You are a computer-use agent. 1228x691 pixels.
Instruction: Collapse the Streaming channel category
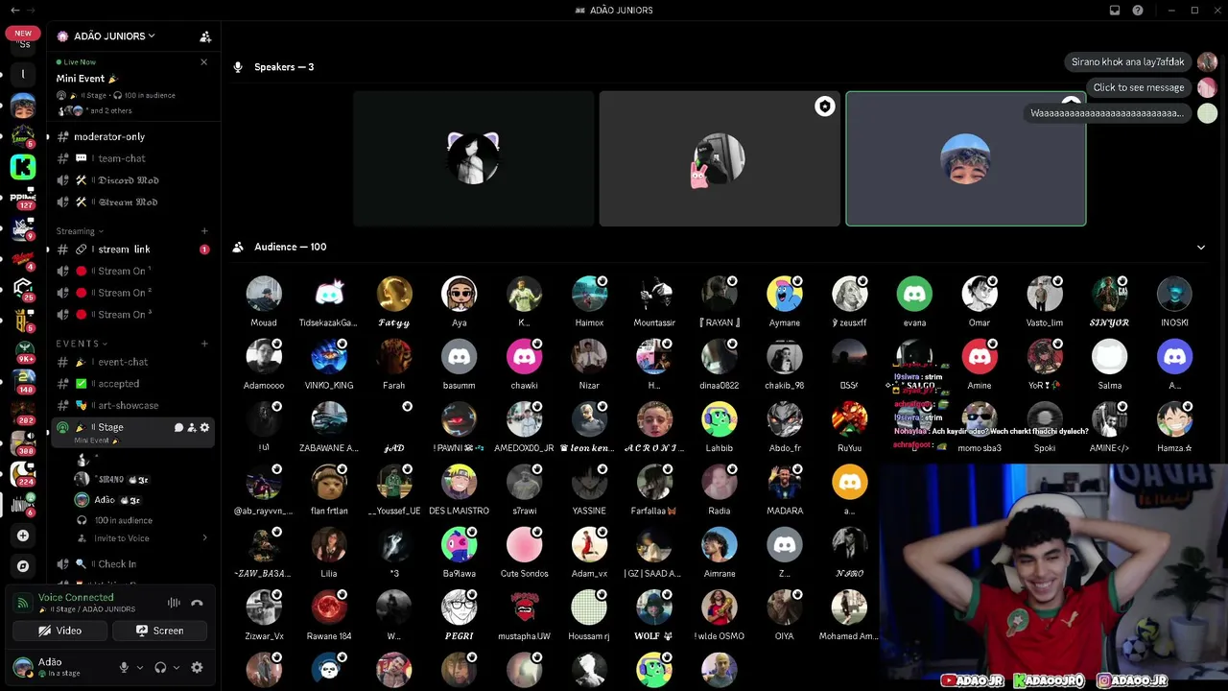point(80,231)
